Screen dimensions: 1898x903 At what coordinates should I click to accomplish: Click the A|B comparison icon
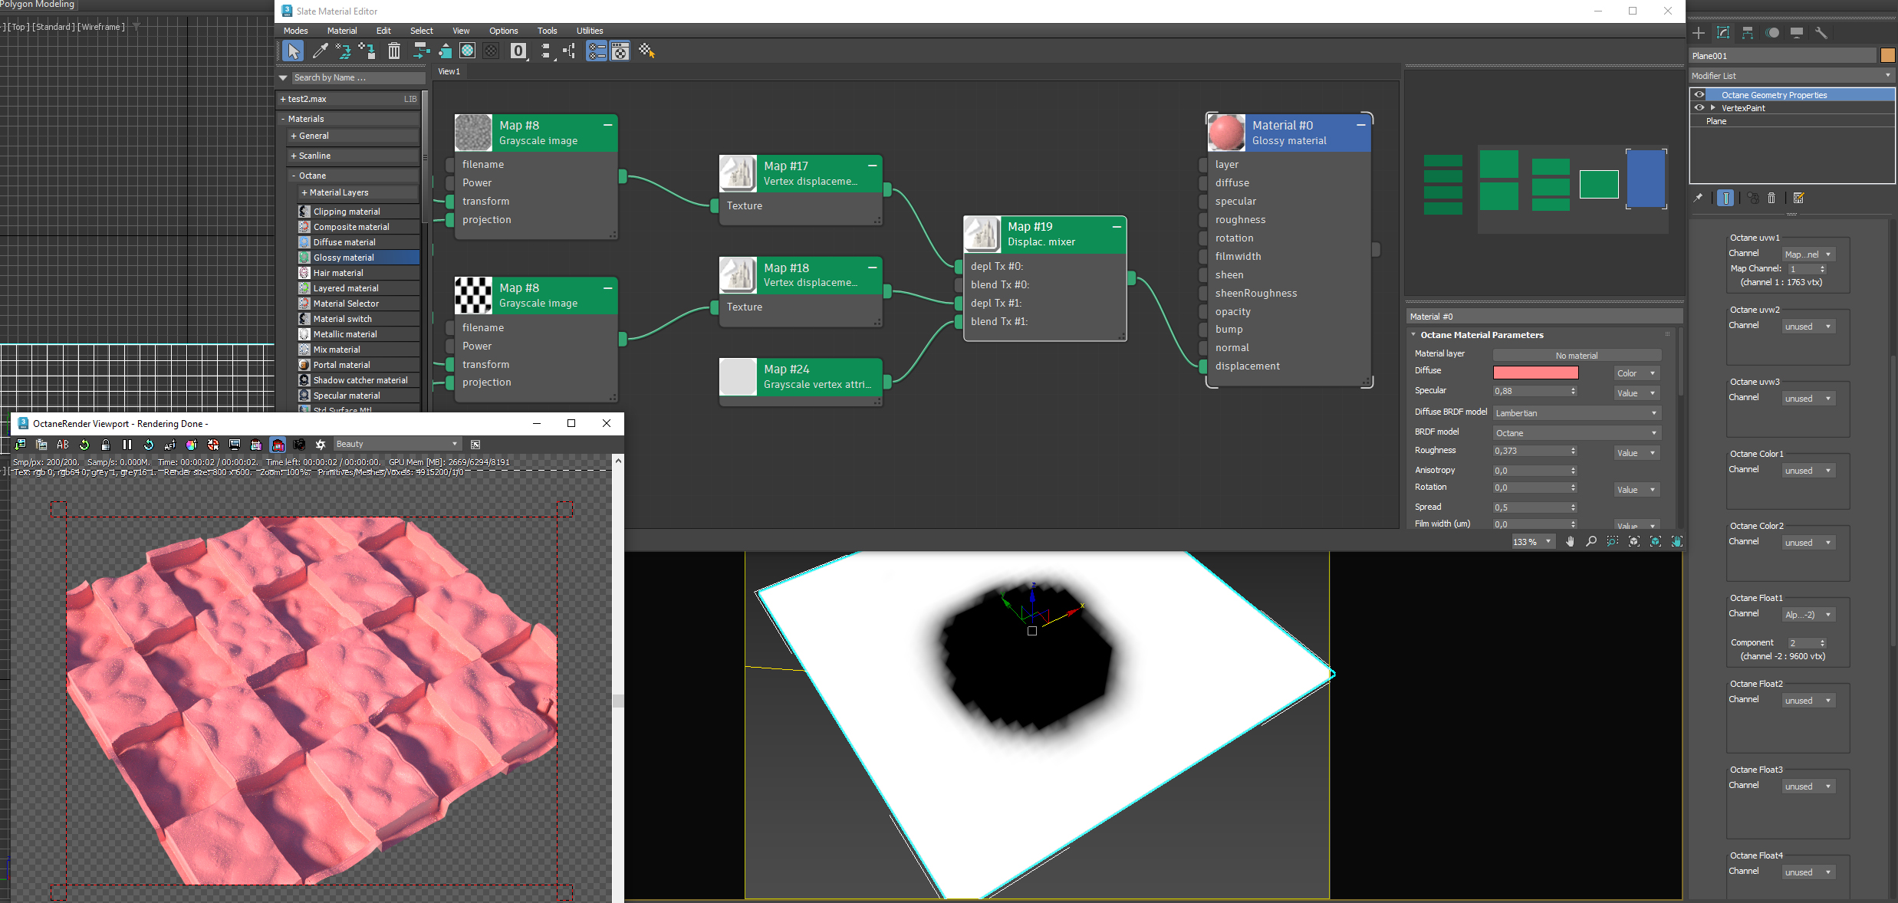(x=63, y=445)
